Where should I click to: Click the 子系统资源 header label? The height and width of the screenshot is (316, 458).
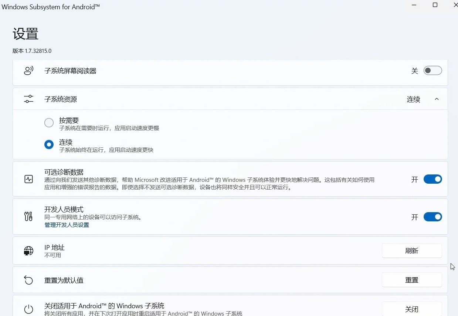click(x=61, y=99)
